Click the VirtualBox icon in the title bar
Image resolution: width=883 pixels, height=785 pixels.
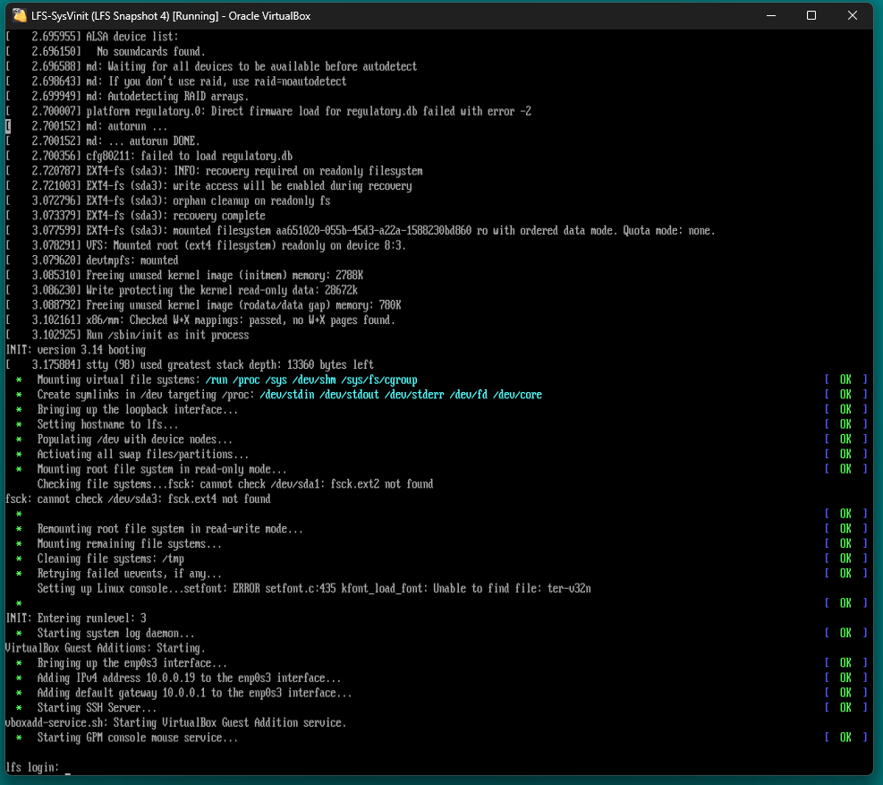[19, 15]
